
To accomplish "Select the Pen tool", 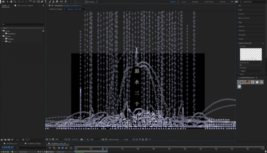I will tap(42, 1).
